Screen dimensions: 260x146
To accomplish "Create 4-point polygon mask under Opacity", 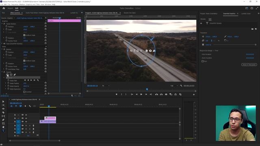I will 11,75.
